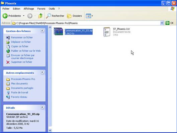Click the Mes documents icon
177x133 pixels.
8,84
